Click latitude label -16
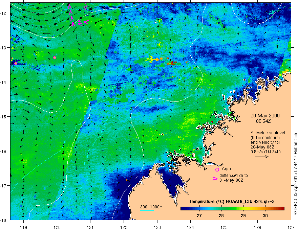This screenshot has width=298, height=230. point(3,151)
